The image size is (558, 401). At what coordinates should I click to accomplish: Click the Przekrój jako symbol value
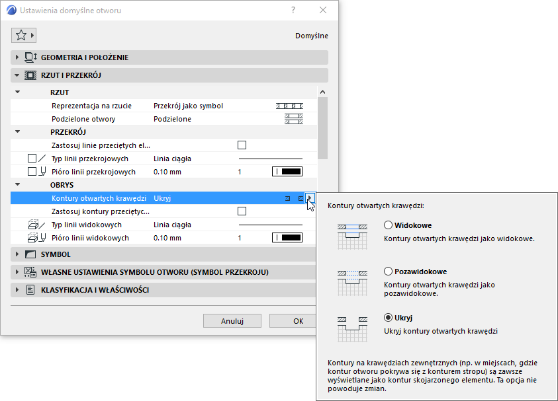[188, 106]
